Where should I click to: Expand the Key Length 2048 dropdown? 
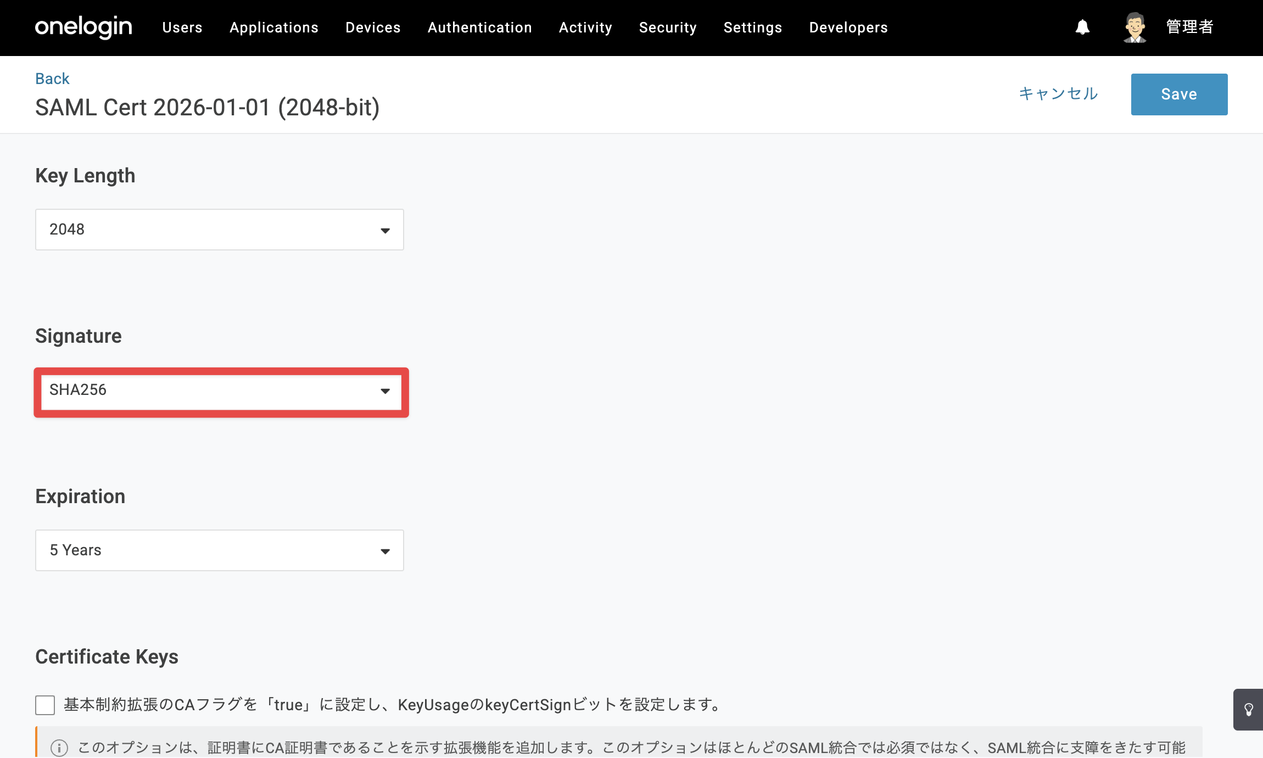[x=220, y=230]
